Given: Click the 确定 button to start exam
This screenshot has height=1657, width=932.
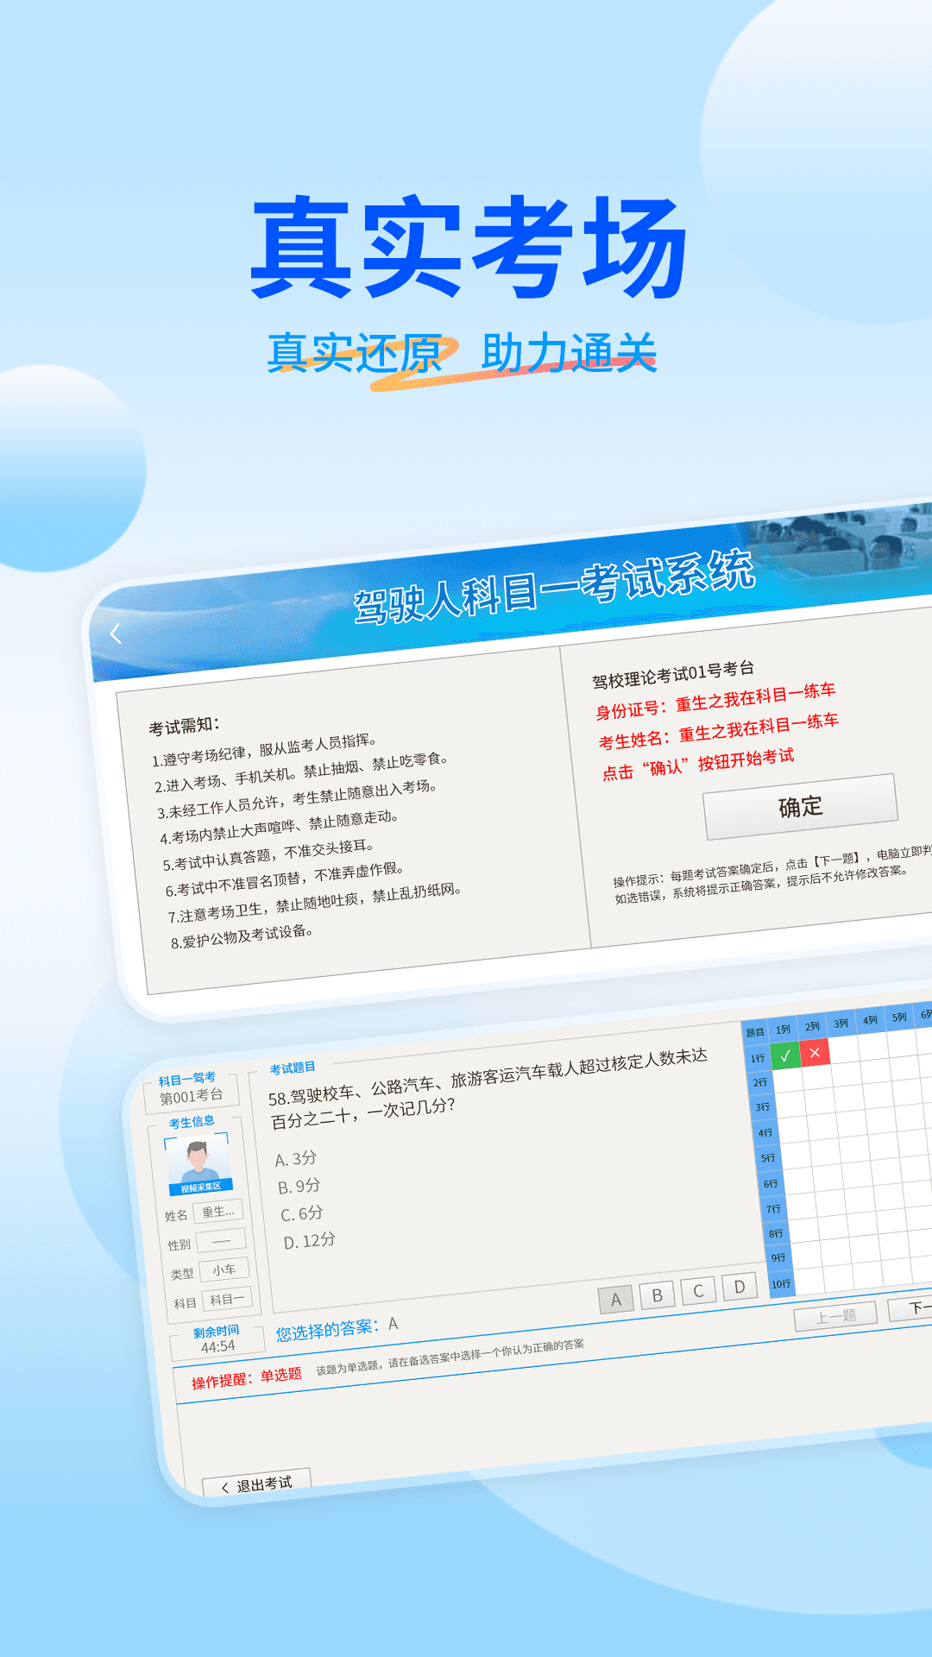Looking at the screenshot, I should coord(801,807).
